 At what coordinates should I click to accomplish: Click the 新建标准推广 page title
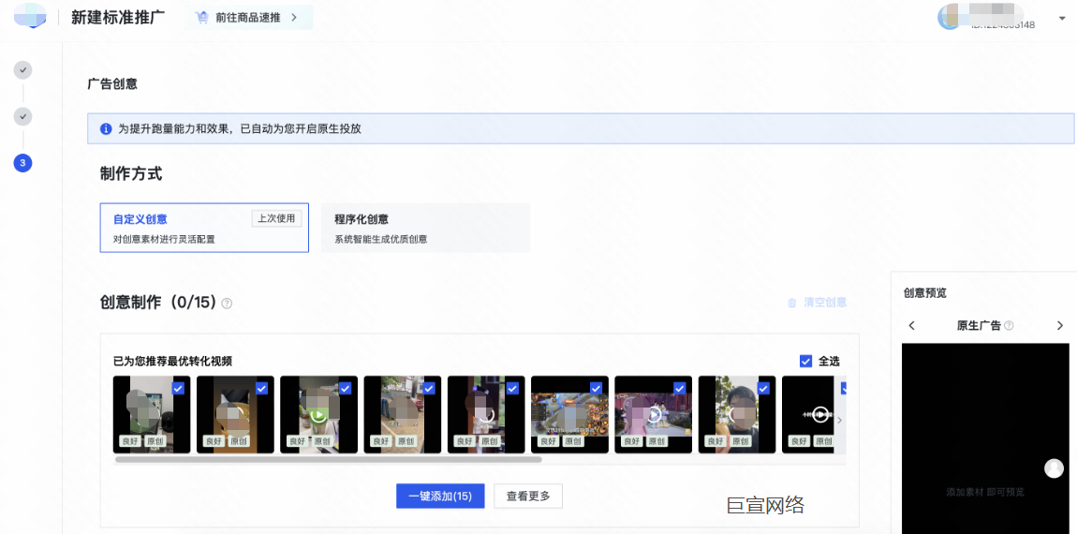tap(117, 18)
